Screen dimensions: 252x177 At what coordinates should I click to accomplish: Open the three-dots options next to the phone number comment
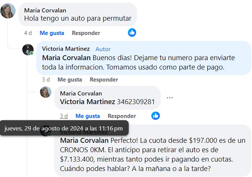169,98
